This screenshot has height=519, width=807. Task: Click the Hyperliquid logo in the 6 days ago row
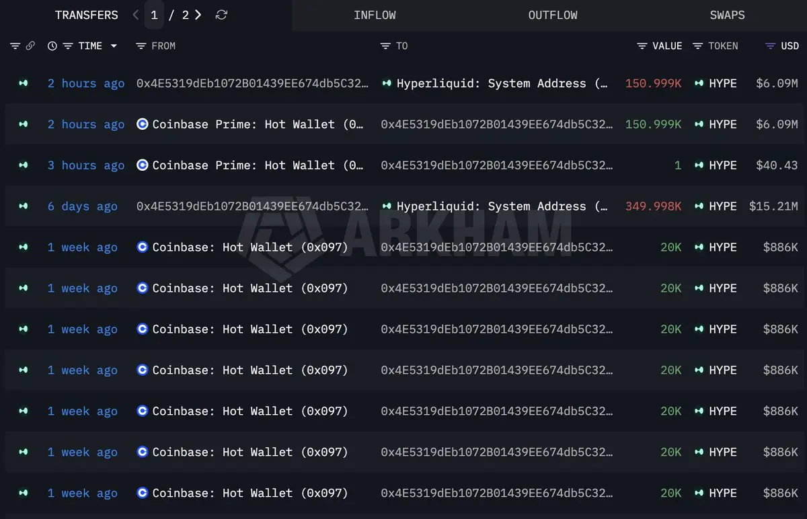coord(387,206)
